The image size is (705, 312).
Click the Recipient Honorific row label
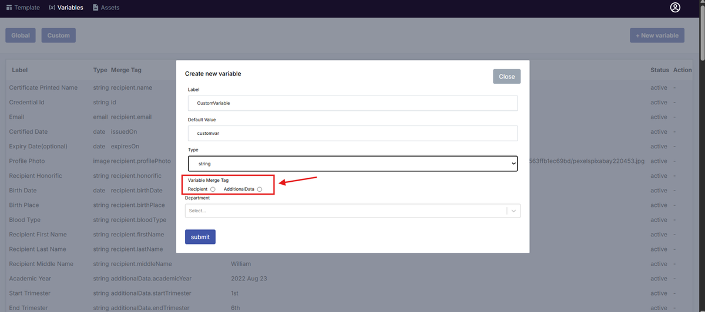click(x=35, y=175)
